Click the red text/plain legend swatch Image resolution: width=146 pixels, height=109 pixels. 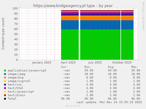click(5, 95)
